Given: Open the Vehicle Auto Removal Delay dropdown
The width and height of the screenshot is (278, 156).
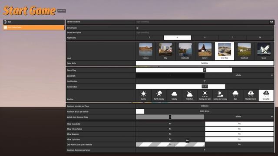Looking at the screenshot, I should 239,117.
